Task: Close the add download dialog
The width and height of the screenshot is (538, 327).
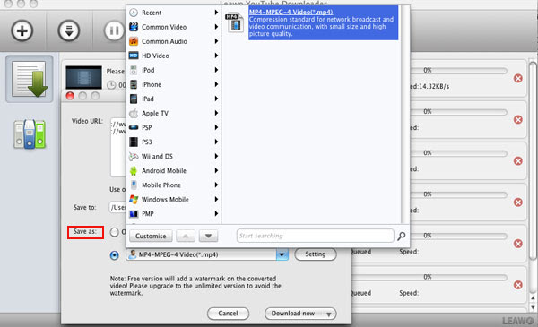Action: (70, 96)
